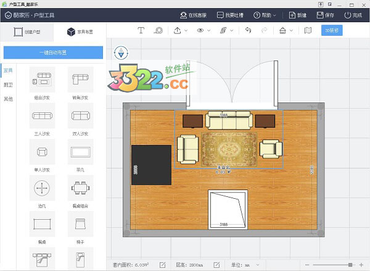This screenshot has width=370, height=271.
Task: Switch to the 创建户型 tab
Action: [27, 30]
